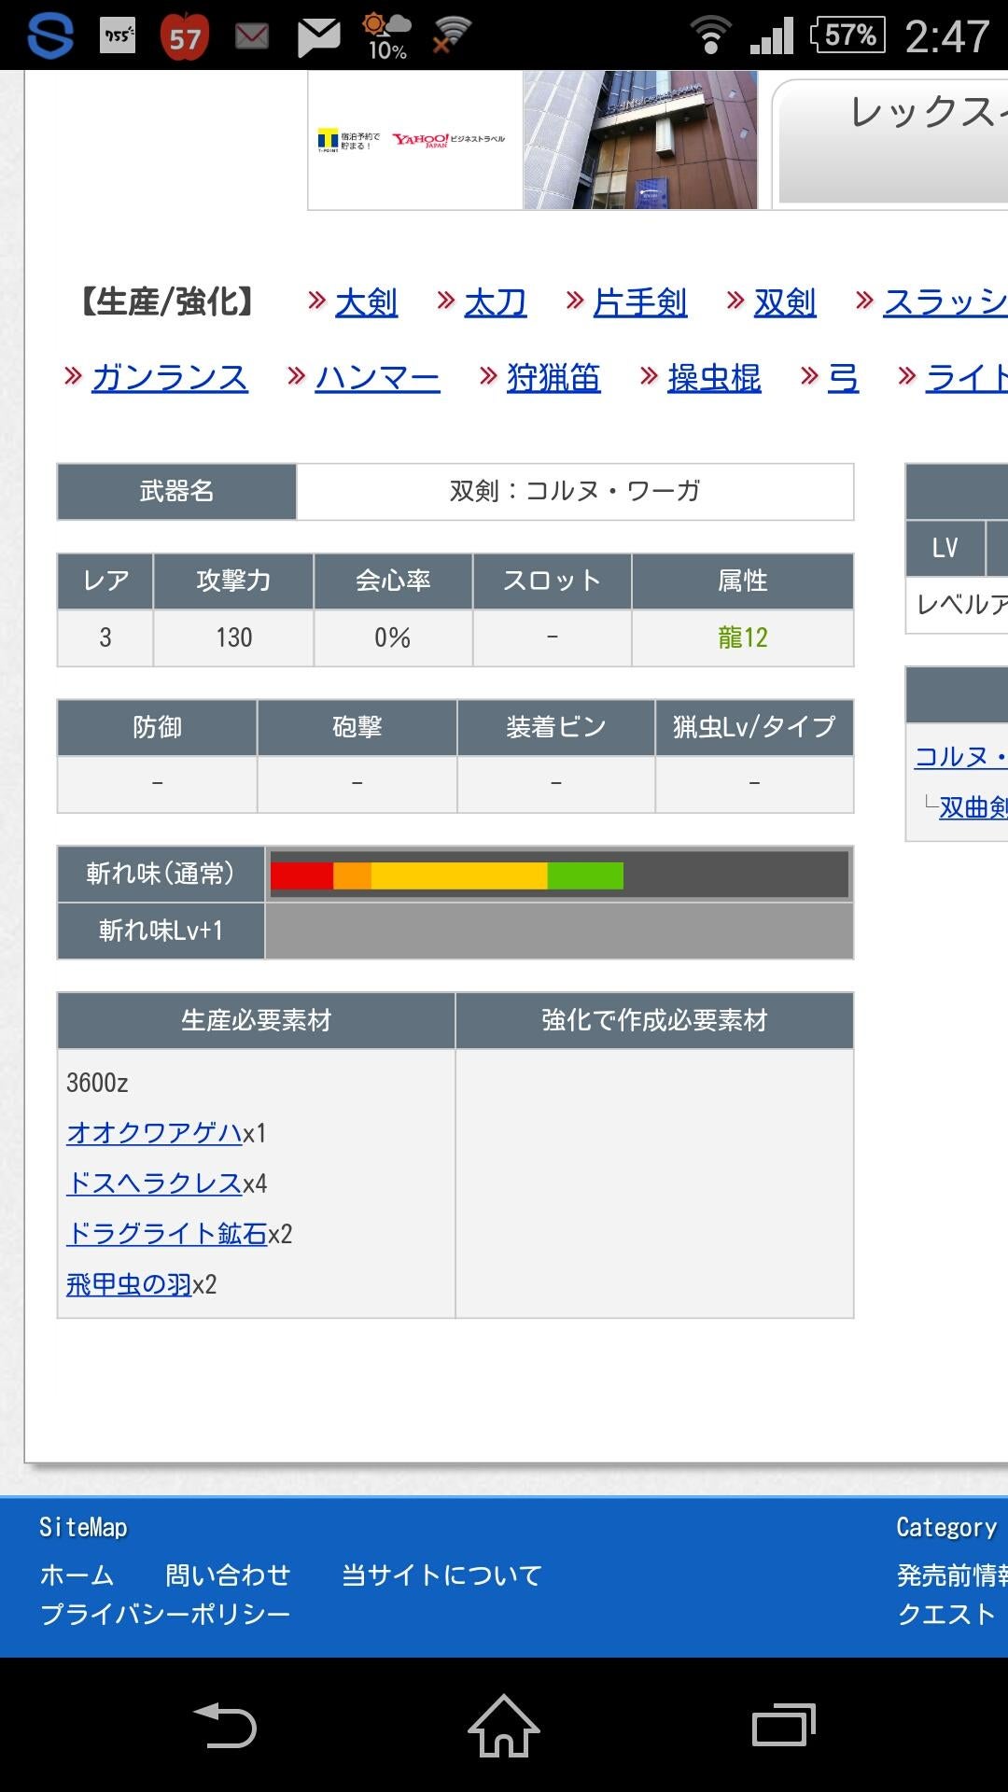Select the attack power value 130
1008x1792 pixels.
tap(234, 637)
